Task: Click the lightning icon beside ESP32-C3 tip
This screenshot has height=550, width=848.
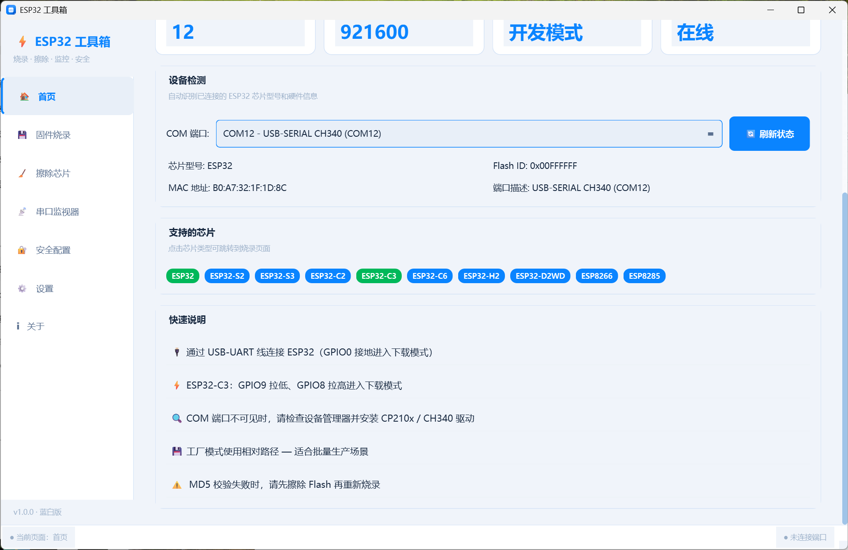Action: coord(177,385)
